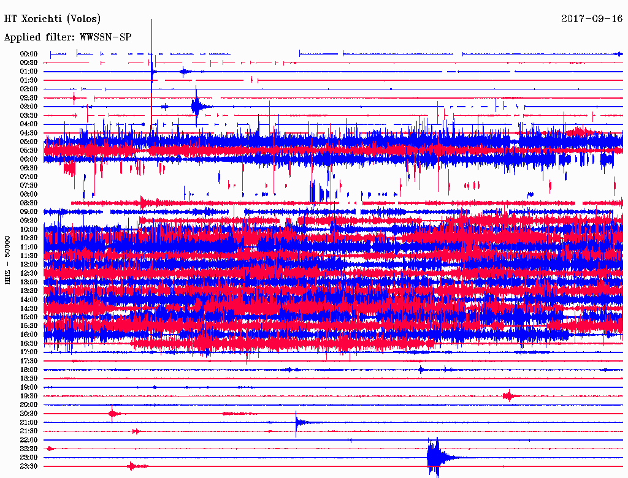This screenshot has height=478, width=628.
Task: Select the 16:00 time label
Action: pyautogui.click(x=29, y=335)
